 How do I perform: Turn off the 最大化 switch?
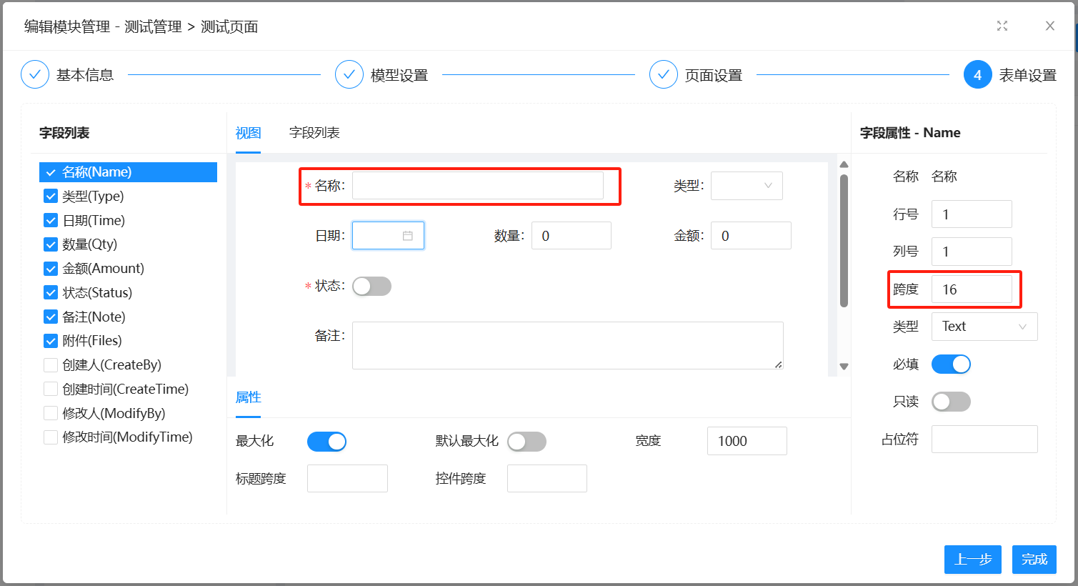[x=326, y=442]
